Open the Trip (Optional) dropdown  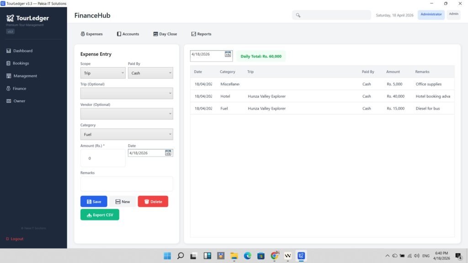pyautogui.click(x=127, y=93)
